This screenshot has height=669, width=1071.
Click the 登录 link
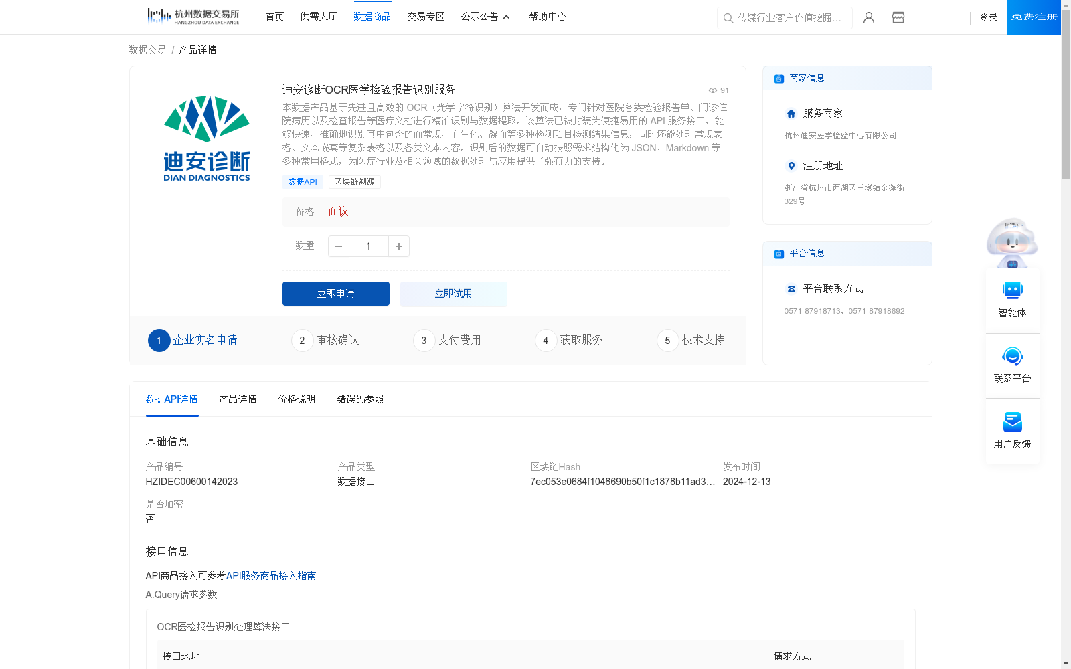pos(988,17)
